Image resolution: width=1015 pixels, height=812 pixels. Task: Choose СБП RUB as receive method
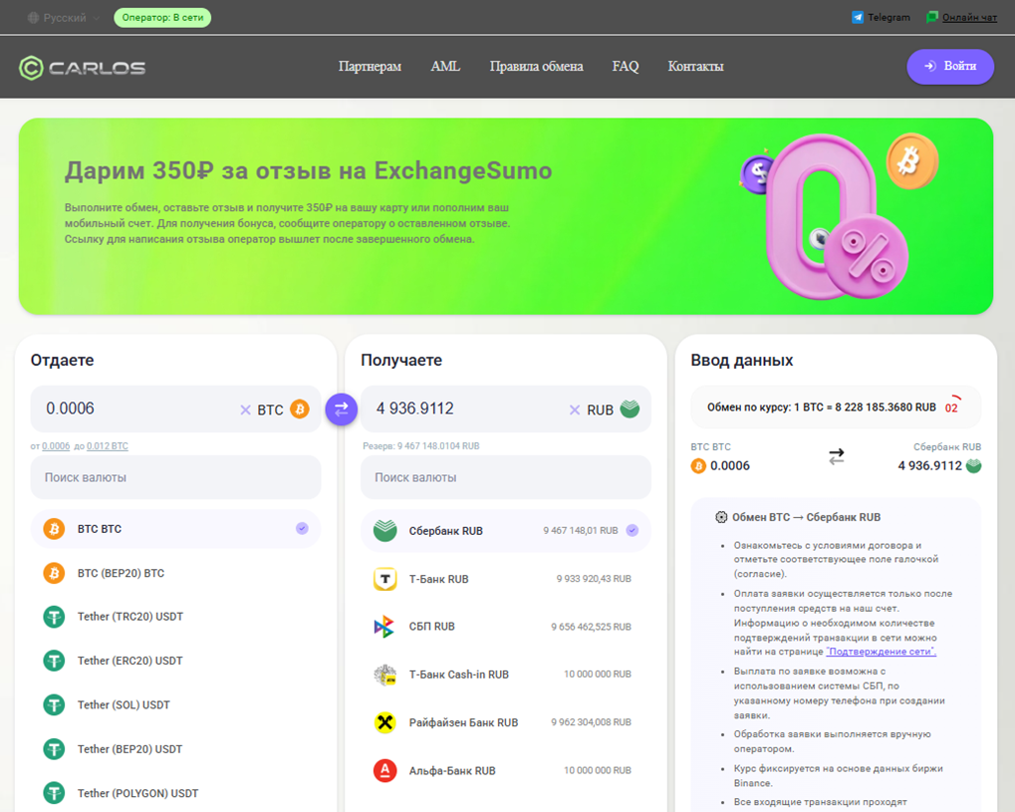[x=506, y=627]
